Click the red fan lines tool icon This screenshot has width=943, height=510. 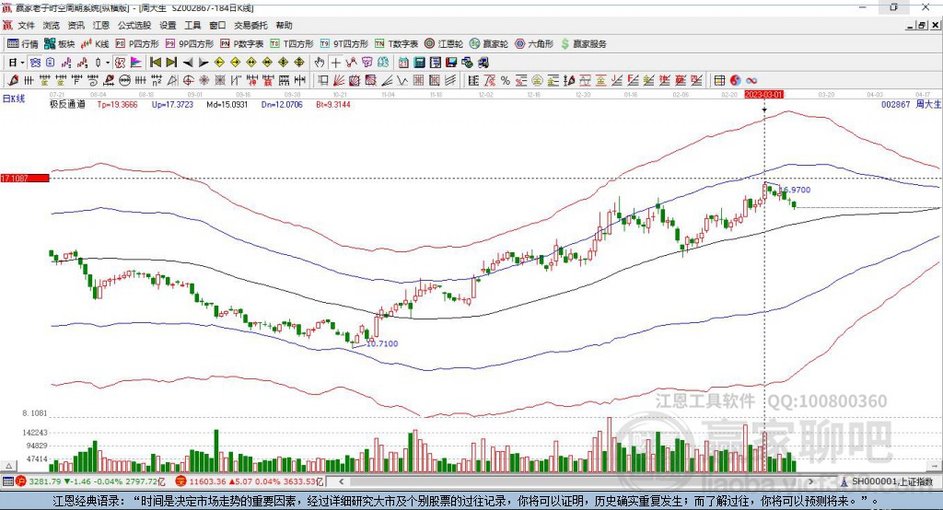[339, 80]
